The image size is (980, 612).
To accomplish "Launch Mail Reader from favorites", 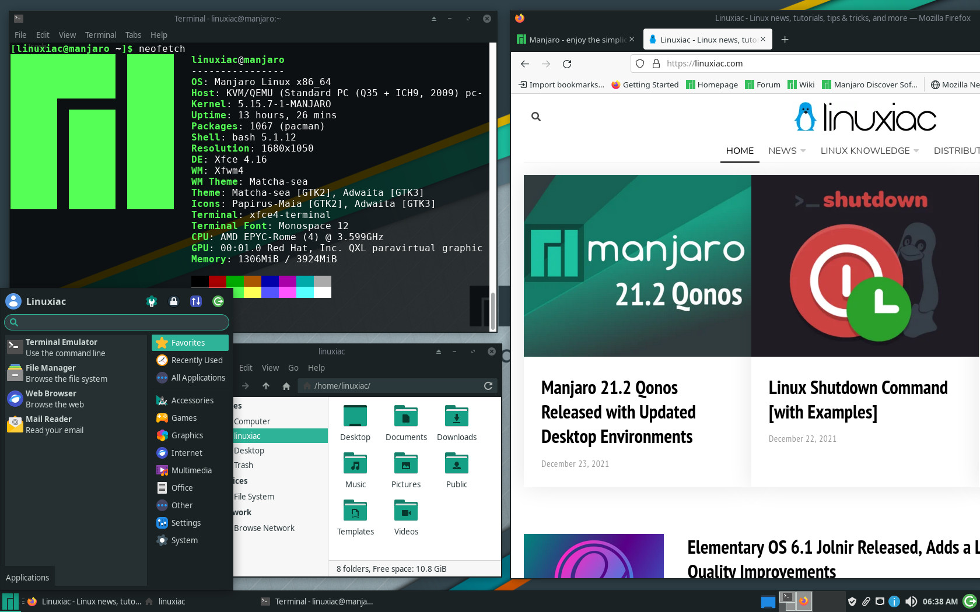I will pos(75,424).
